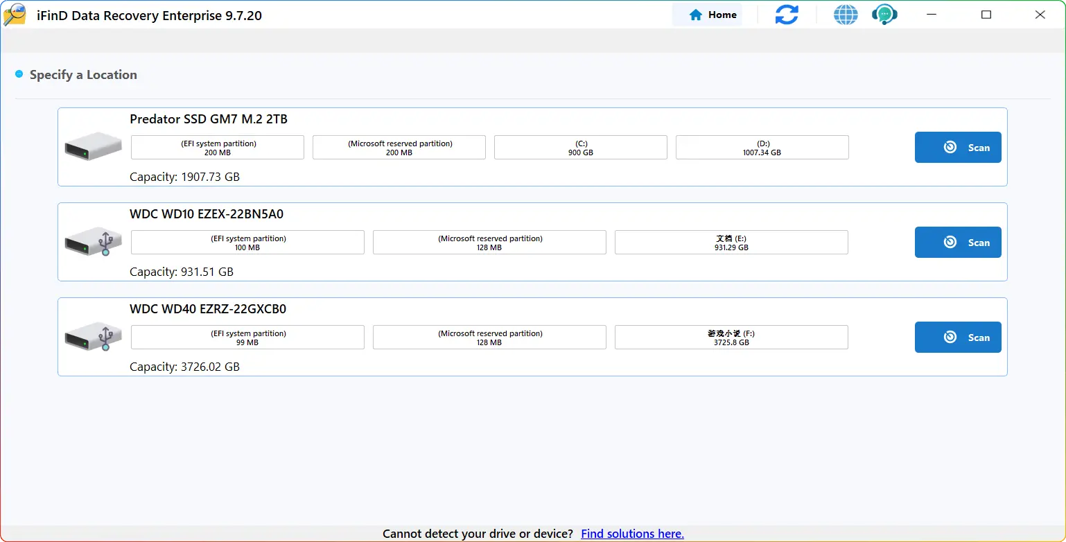Pick the WD10 128 MB reserved partition
The image size is (1066, 542).
(489, 243)
